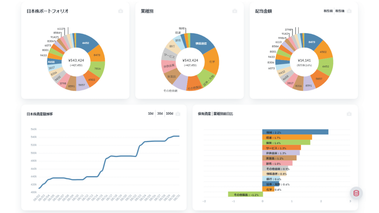Click the 560k y-axis label

pyautogui.click(x=34, y=129)
